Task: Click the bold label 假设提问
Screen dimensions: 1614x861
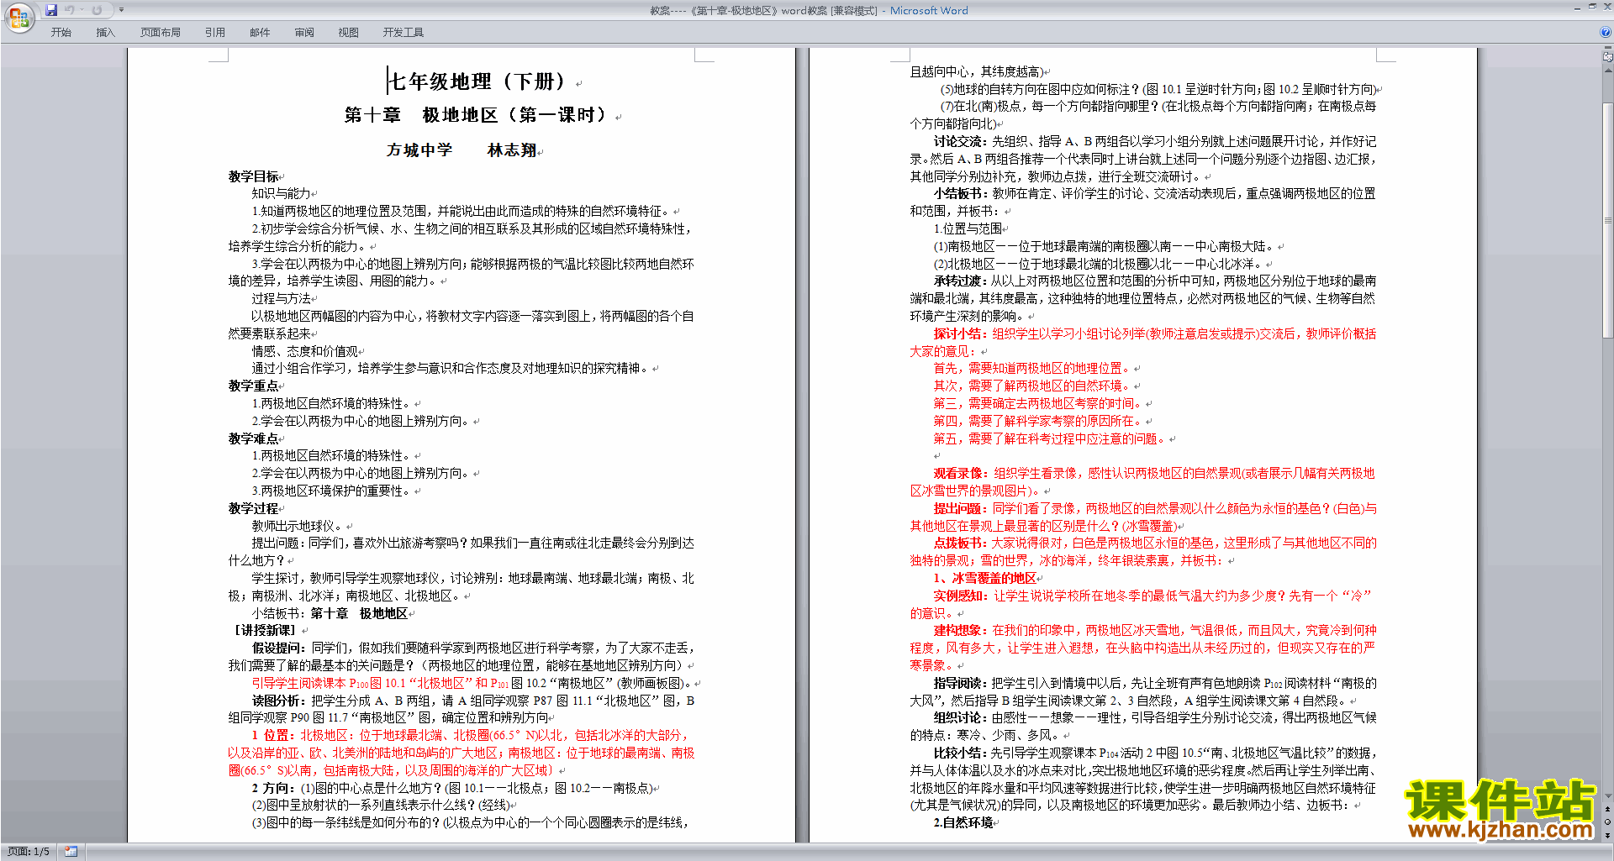Action: 278,648
